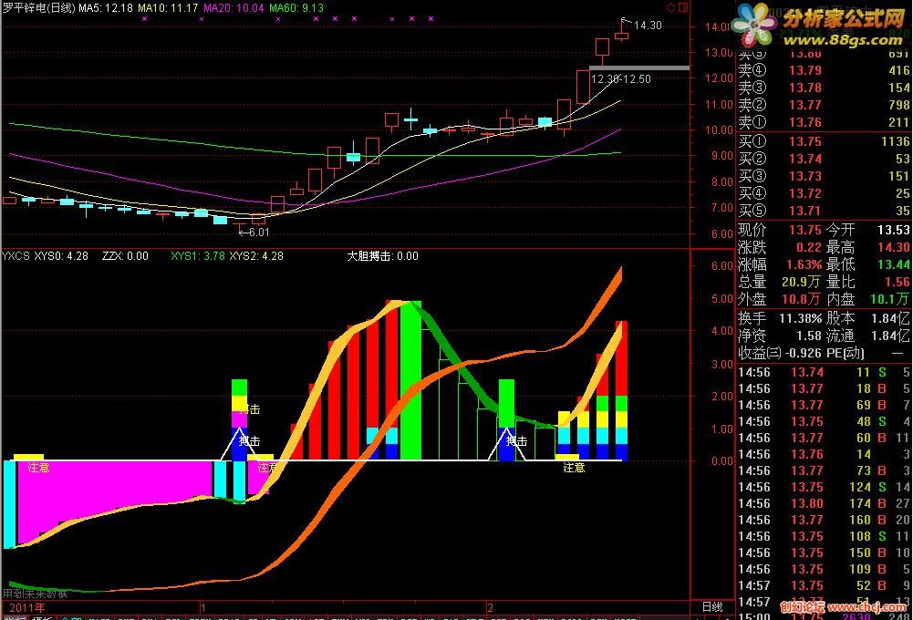
Task: Click the 12.38-12.50 gap label
Action: coord(621,79)
